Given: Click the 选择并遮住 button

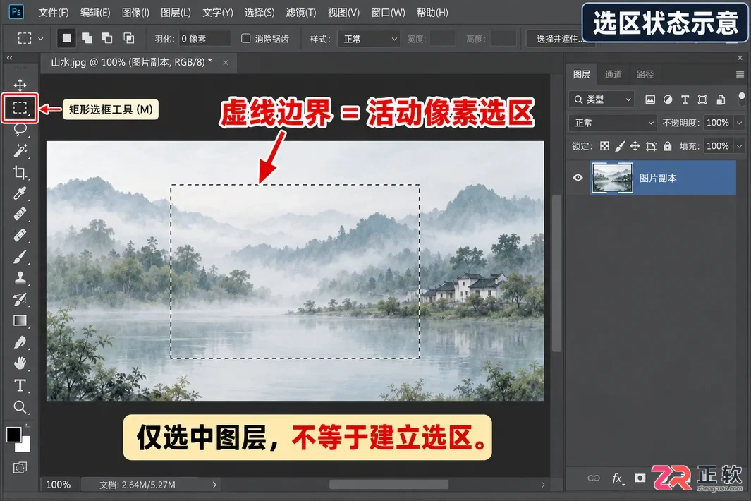Looking at the screenshot, I should (560, 38).
